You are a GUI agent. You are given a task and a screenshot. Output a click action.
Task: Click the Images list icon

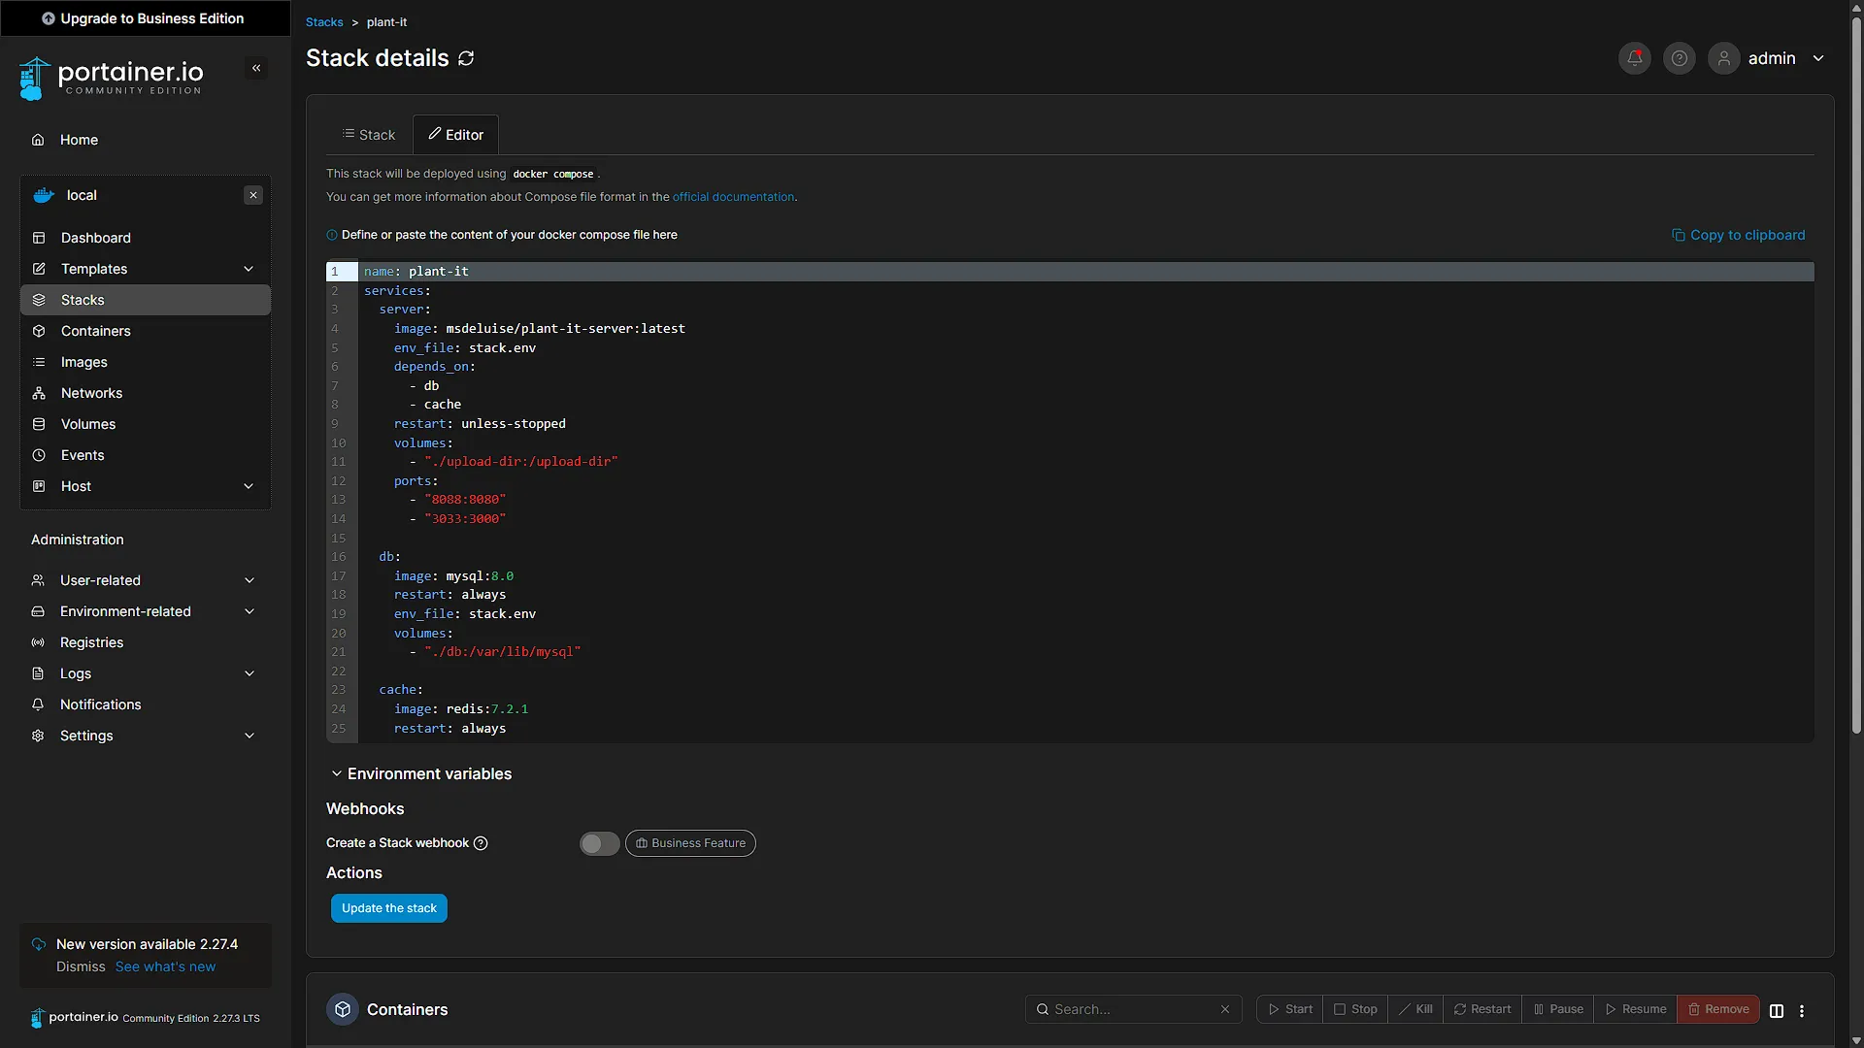click(39, 362)
